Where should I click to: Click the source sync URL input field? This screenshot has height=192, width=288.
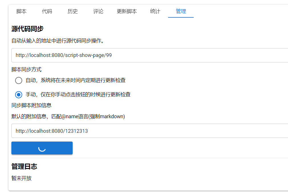coord(114,55)
